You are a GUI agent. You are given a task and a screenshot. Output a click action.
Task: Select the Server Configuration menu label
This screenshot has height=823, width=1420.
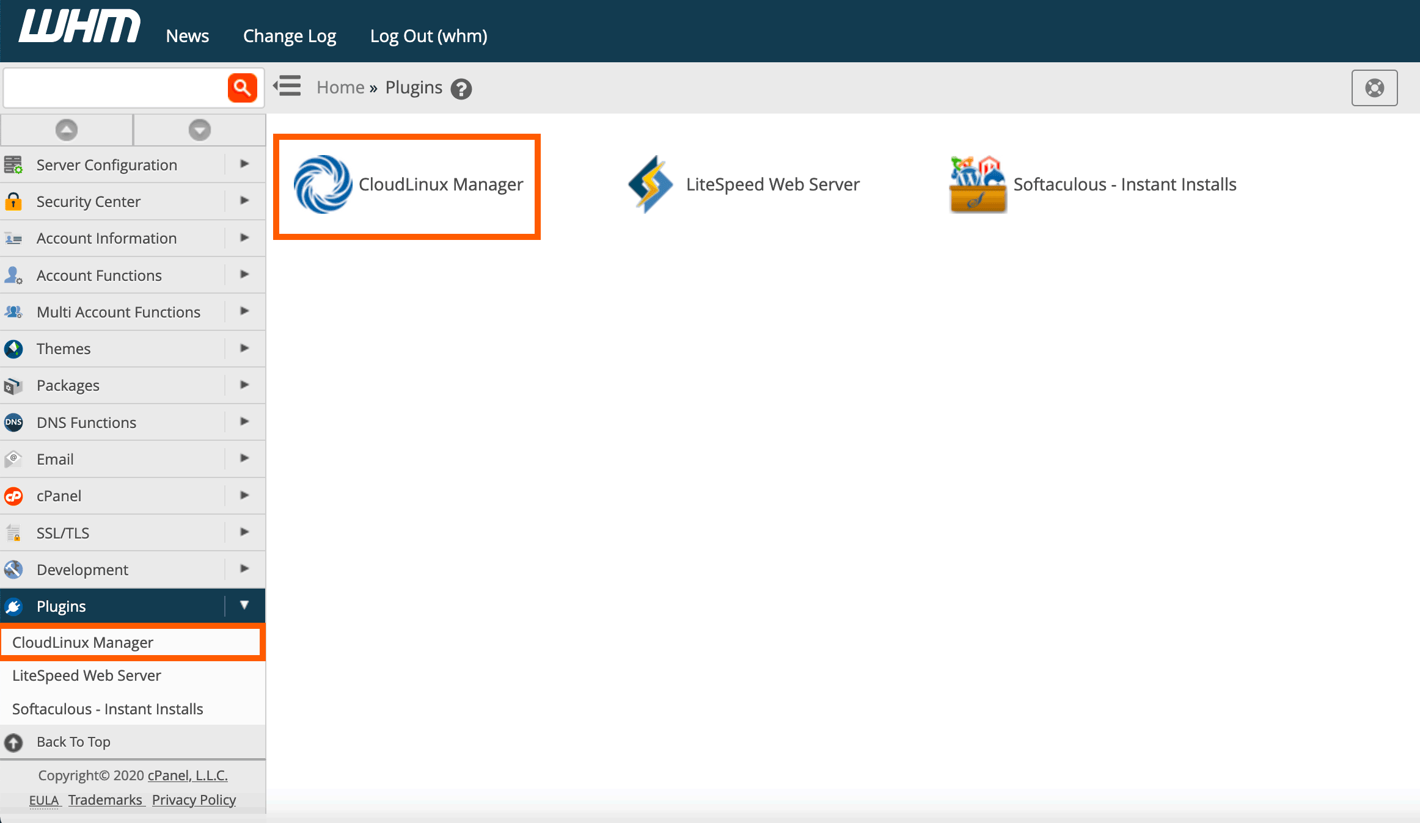click(x=107, y=165)
